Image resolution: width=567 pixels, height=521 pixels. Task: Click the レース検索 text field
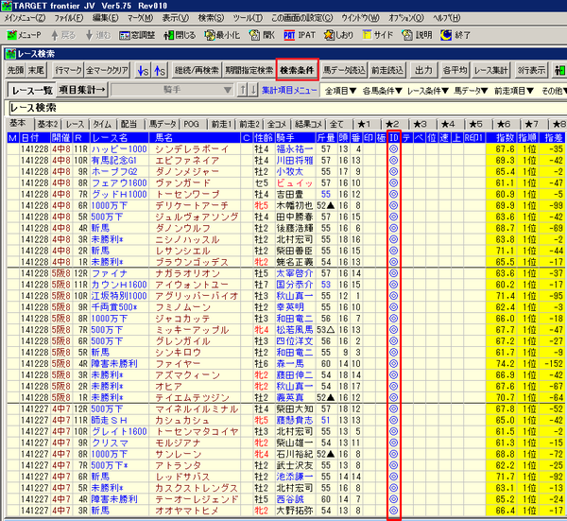click(287, 108)
